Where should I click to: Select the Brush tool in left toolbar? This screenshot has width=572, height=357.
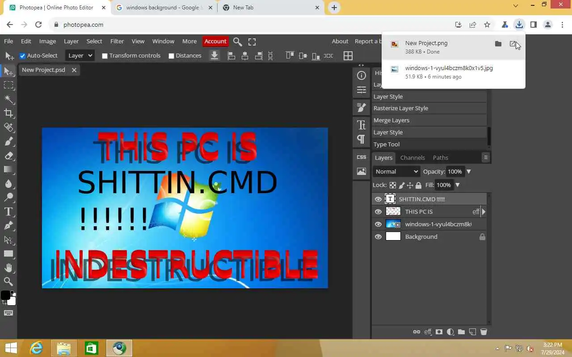[x=8, y=141]
